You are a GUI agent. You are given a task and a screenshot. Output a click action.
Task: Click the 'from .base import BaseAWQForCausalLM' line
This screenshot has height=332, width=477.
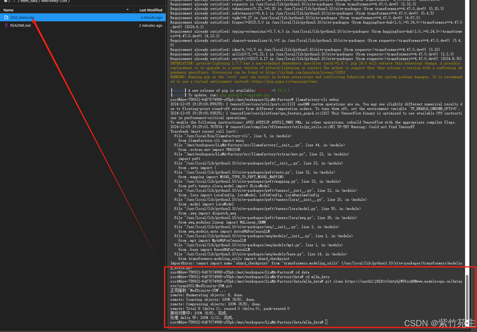click(214, 250)
